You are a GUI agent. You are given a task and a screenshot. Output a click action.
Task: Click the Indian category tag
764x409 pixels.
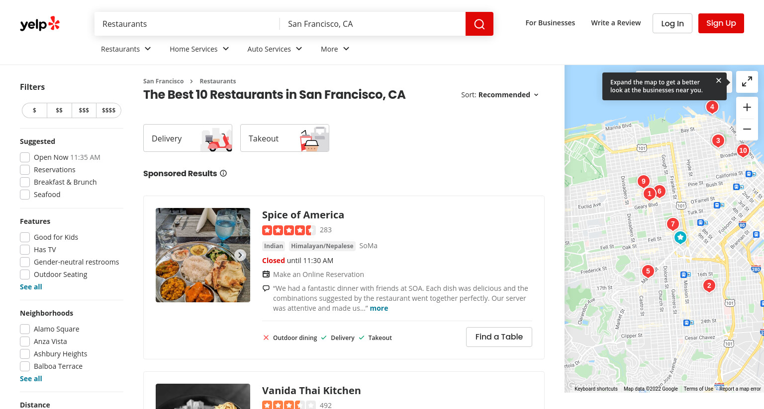[x=274, y=246]
